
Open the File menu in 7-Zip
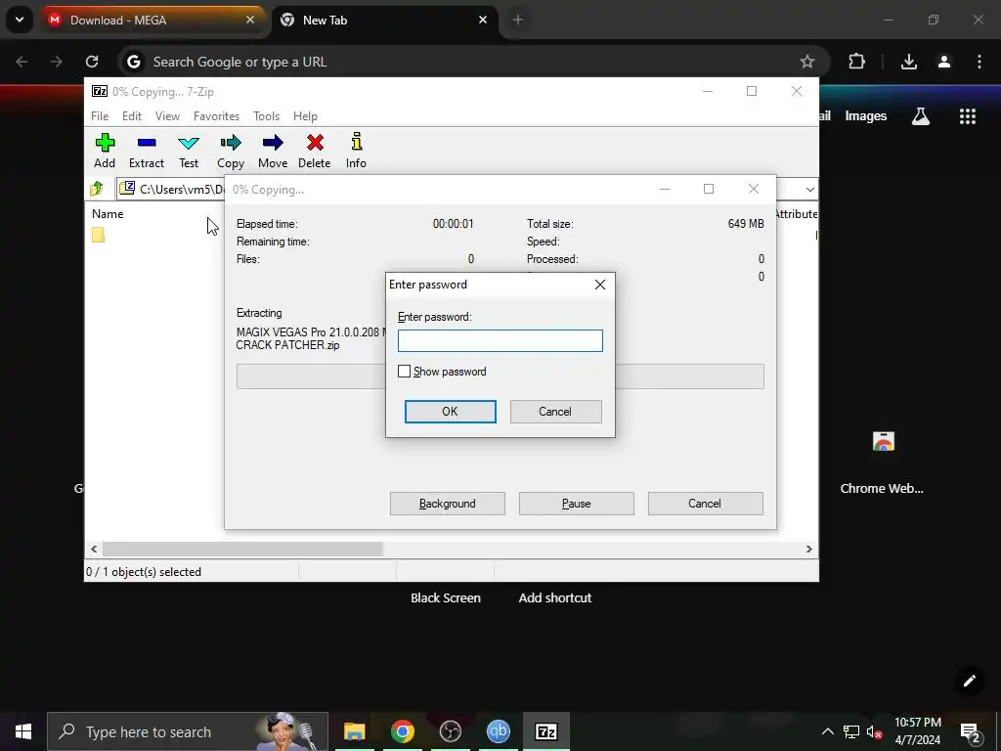(x=100, y=115)
